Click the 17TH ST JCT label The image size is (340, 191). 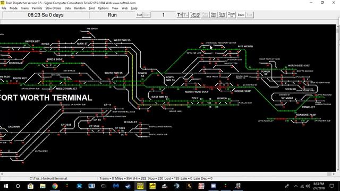[194, 53]
